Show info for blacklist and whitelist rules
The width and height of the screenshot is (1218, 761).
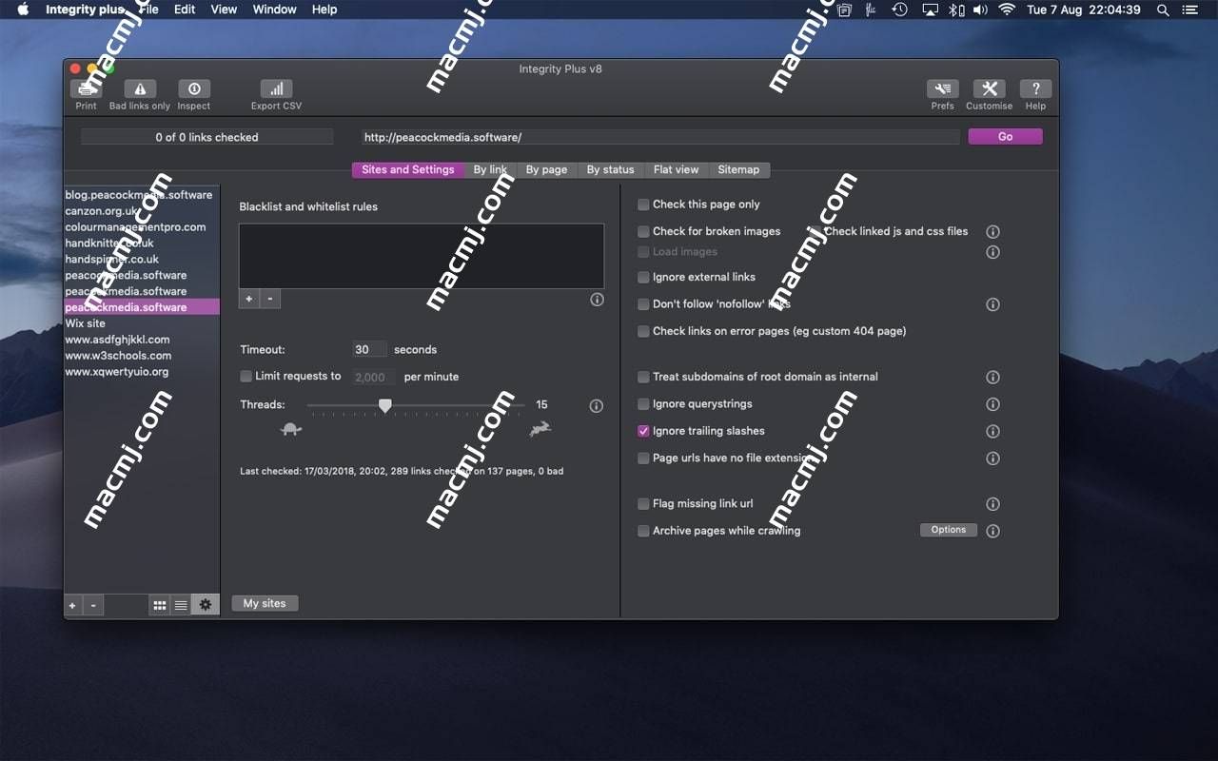coord(597,300)
